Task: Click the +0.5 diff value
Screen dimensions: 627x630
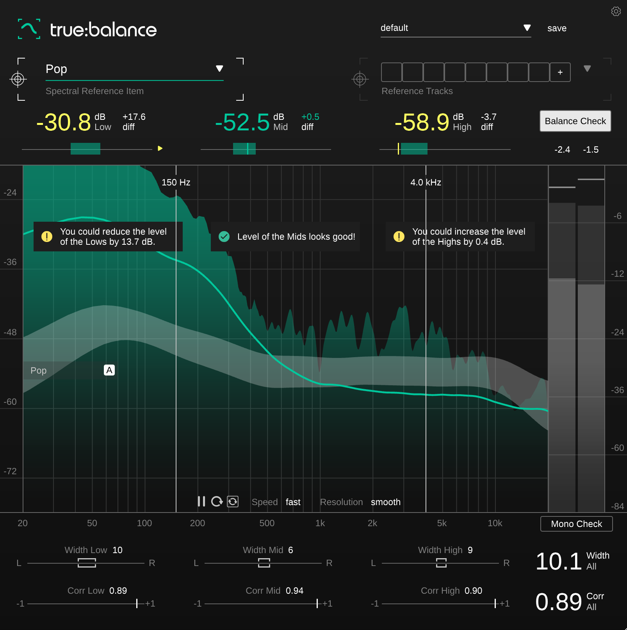Action: [310, 117]
